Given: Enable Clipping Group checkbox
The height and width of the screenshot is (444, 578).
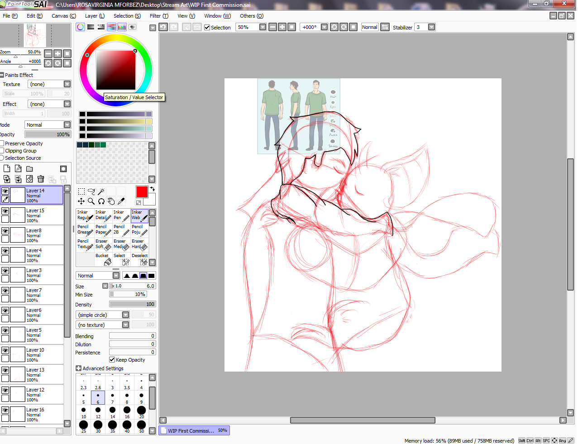Looking at the screenshot, I should pos(2,151).
